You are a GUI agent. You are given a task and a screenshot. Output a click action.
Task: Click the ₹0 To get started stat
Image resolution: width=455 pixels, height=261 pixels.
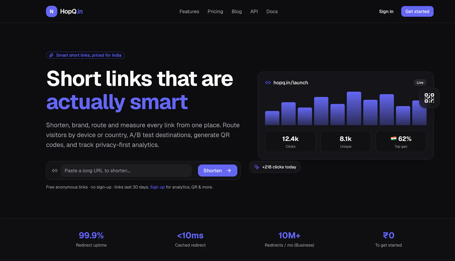tap(388, 240)
